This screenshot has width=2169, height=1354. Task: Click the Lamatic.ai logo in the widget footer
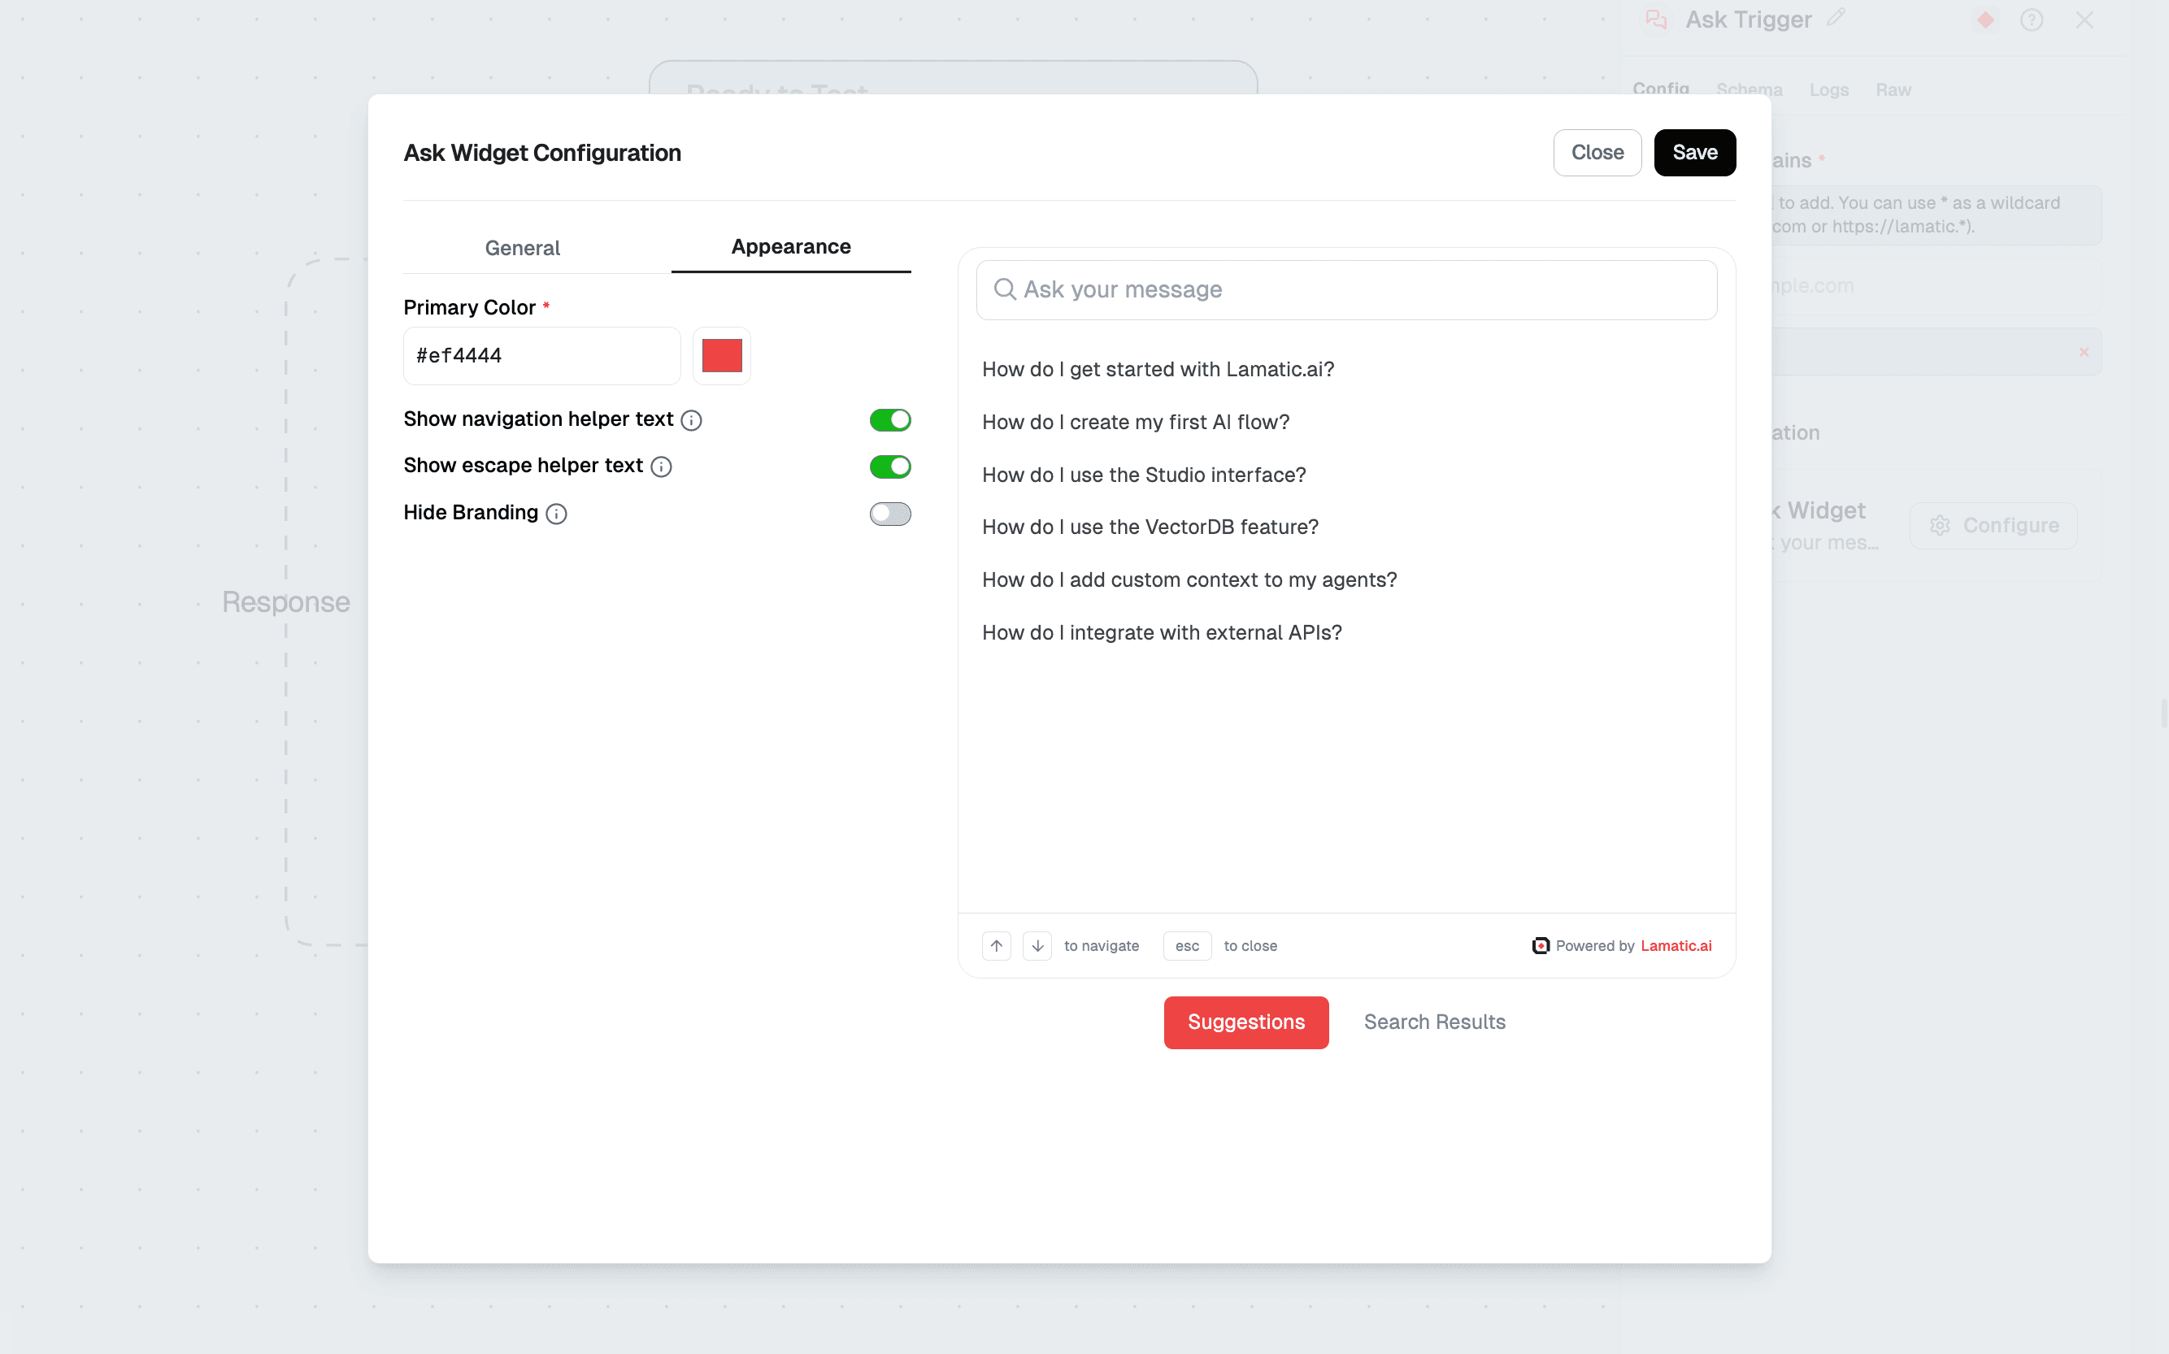coord(1540,946)
